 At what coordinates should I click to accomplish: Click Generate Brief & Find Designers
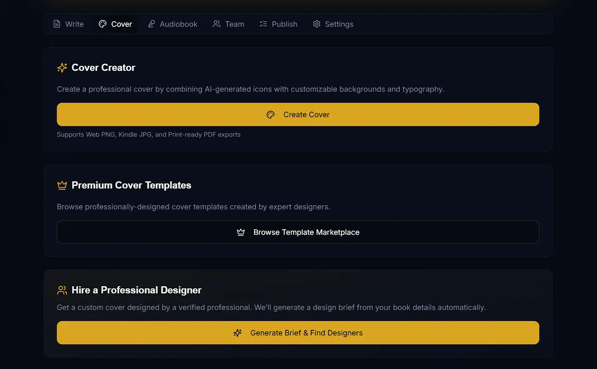[x=306, y=333]
